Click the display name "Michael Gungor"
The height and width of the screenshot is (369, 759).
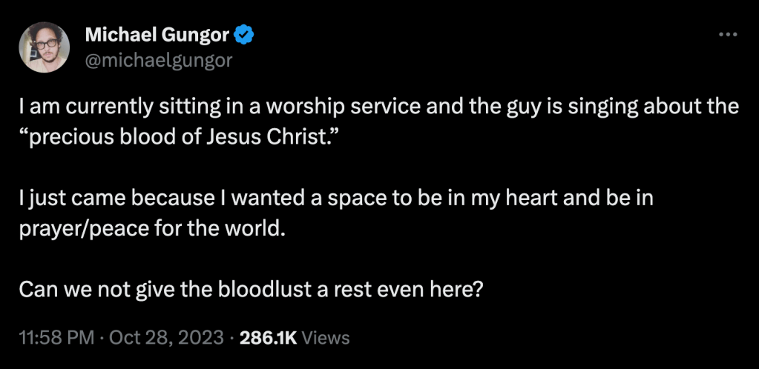[x=158, y=34]
